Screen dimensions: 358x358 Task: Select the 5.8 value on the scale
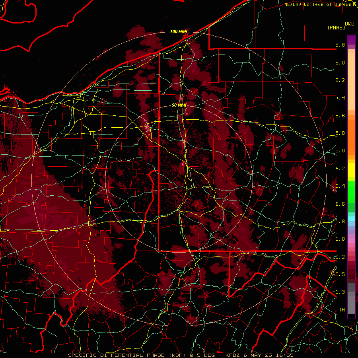tap(340, 133)
